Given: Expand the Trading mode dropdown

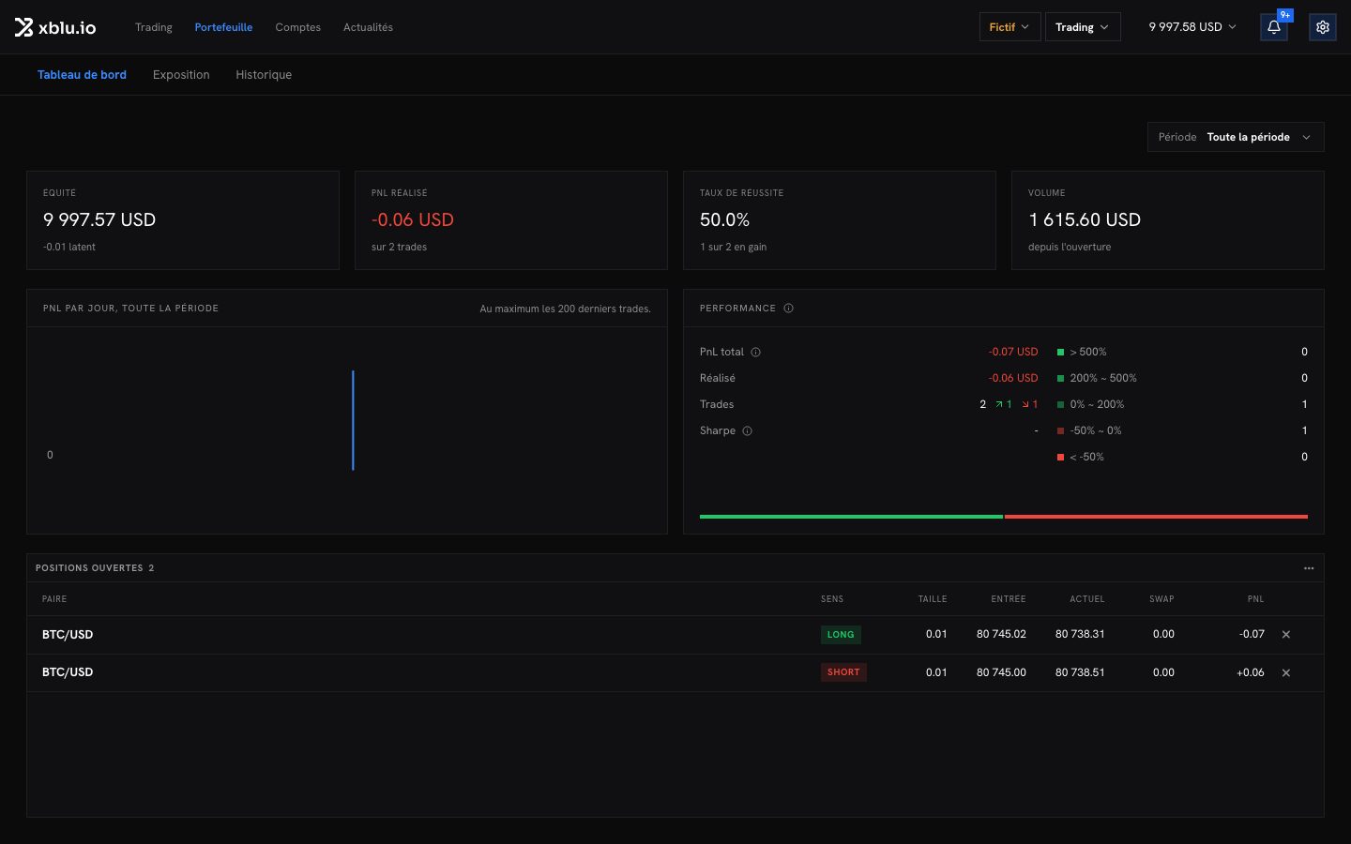Looking at the screenshot, I should pyautogui.click(x=1083, y=27).
